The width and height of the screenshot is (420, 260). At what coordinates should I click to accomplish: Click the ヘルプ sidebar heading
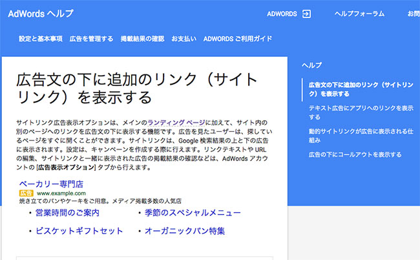point(312,65)
